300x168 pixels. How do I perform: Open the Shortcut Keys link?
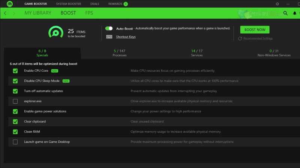[x=126, y=37]
